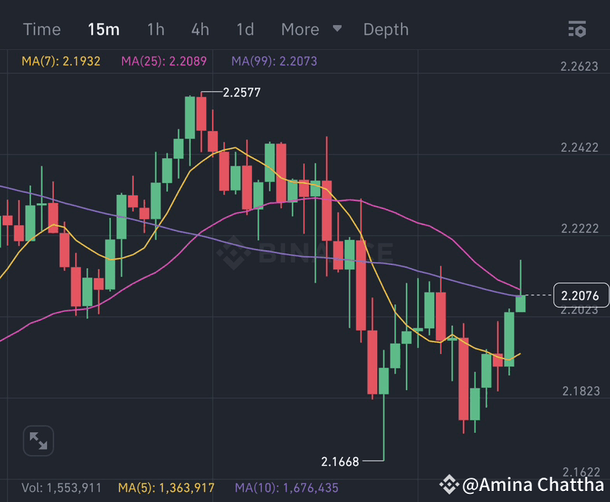
Task: Click the high price marker 2.2577
Action: 241,92
